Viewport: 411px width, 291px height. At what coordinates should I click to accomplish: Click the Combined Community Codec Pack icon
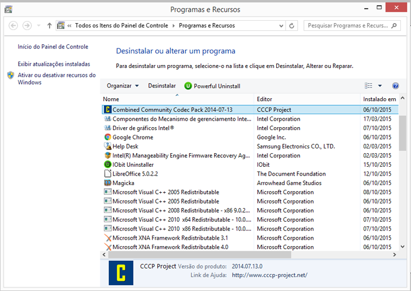(108, 109)
